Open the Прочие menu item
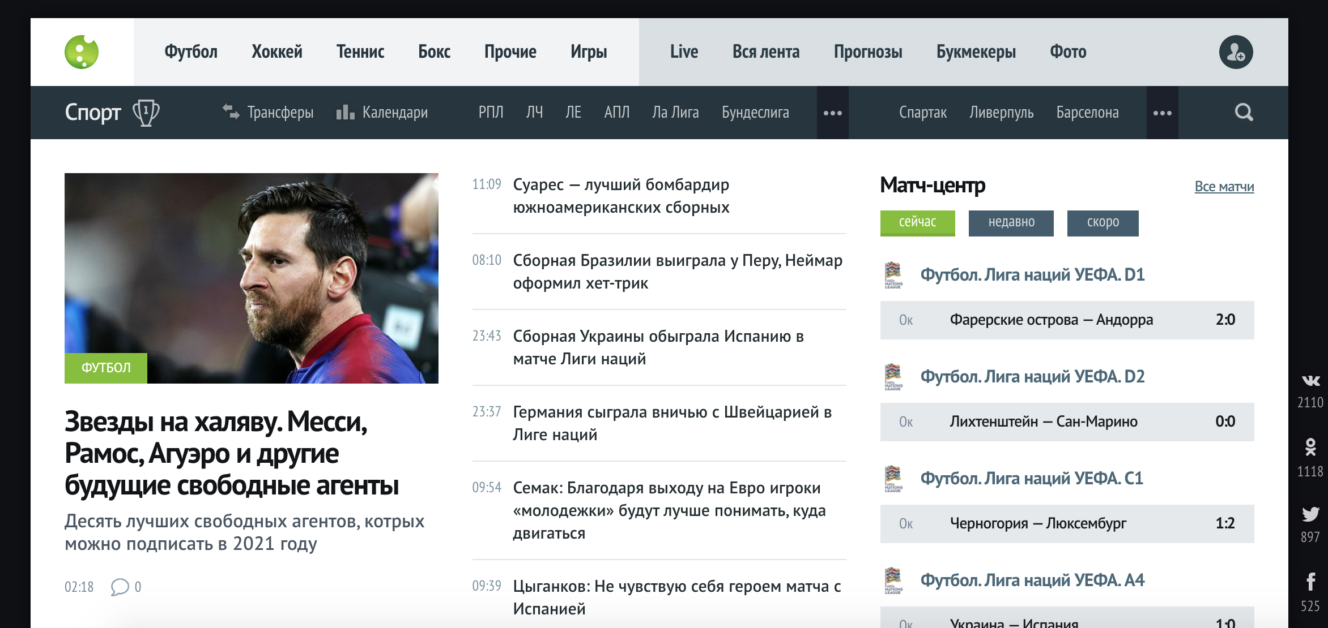 [510, 52]
